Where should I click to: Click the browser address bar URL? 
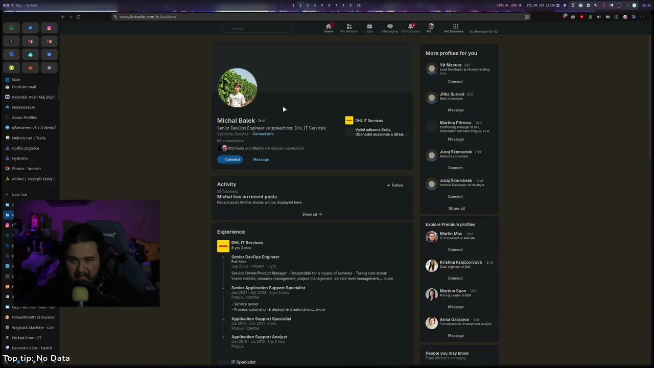[148, 17]
